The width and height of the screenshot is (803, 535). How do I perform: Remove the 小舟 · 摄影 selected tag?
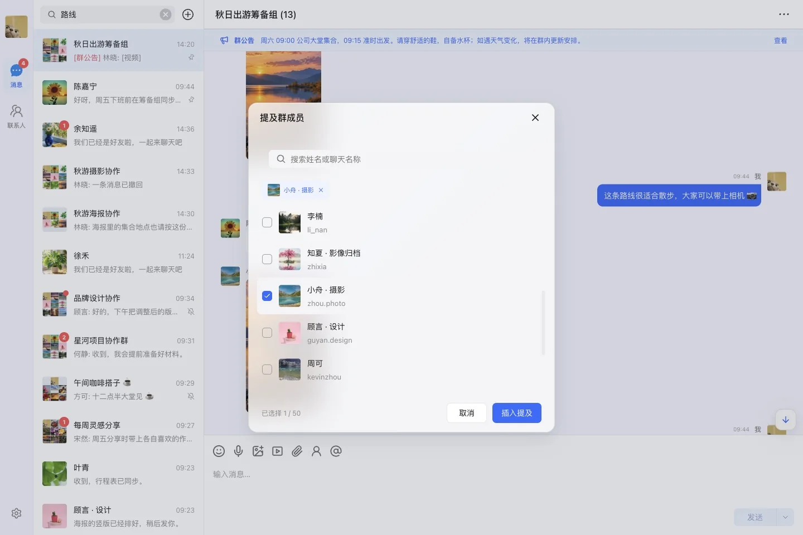point(321,190)
